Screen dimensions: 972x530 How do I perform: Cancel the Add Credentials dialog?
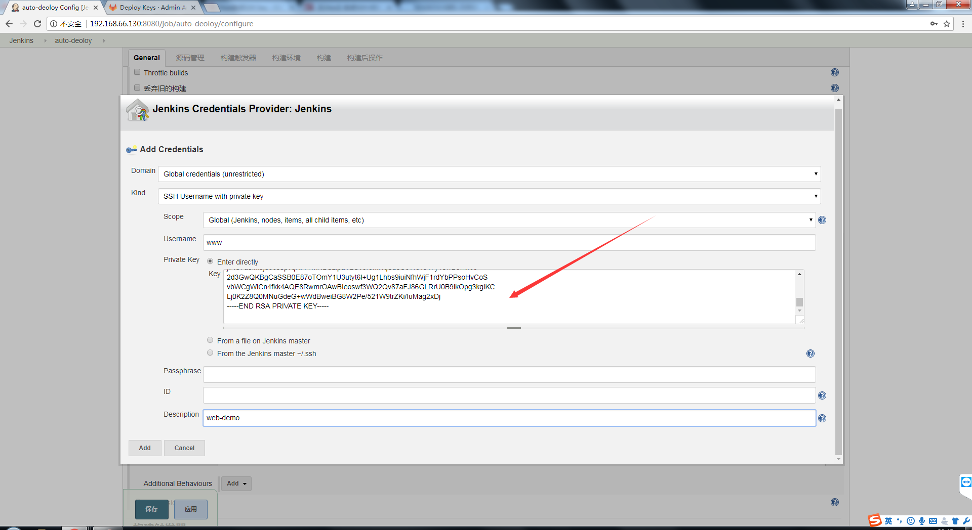[184, 448]
